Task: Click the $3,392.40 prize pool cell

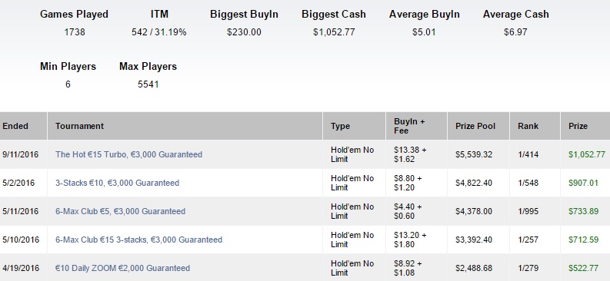Action: [473, 240]
